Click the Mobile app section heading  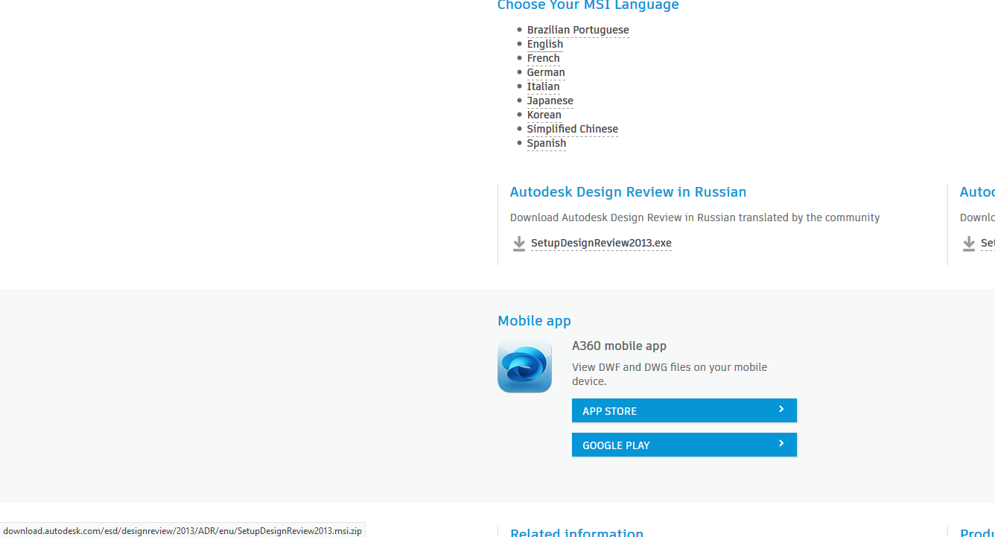tap(534, 321)
